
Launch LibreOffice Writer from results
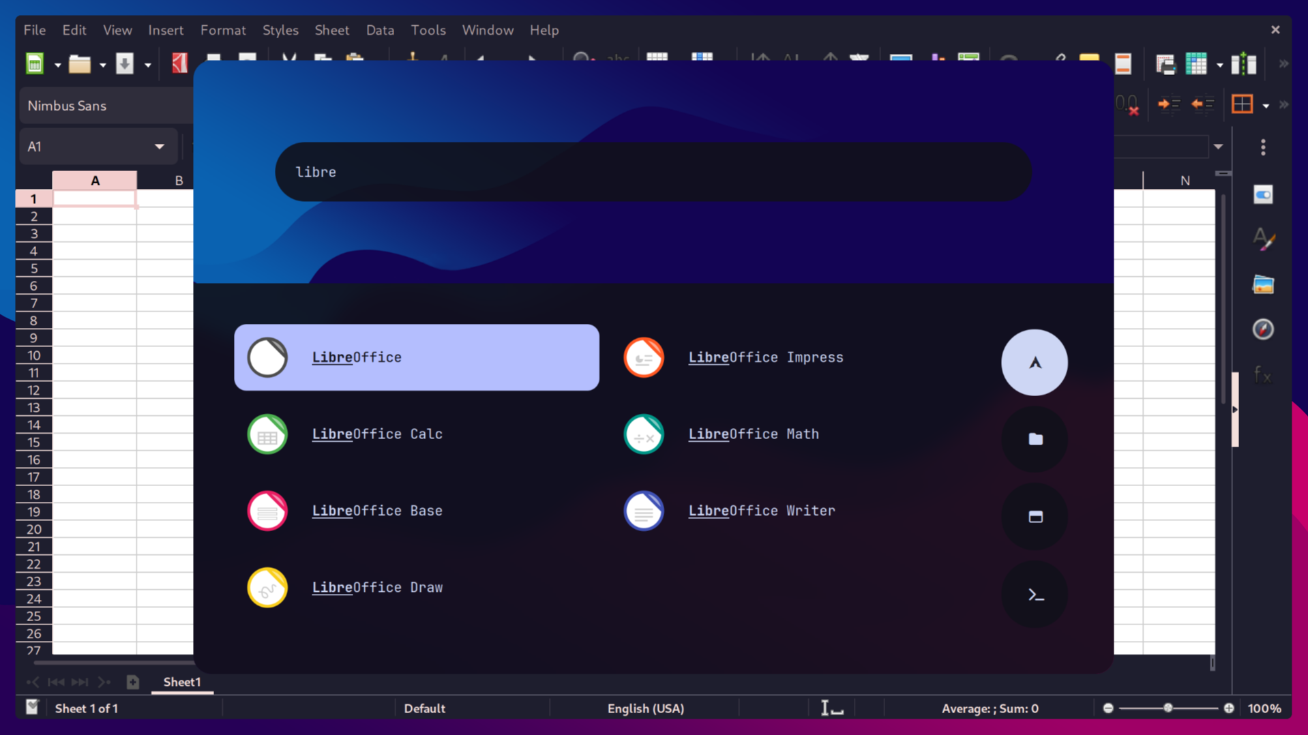click(794, 511)
